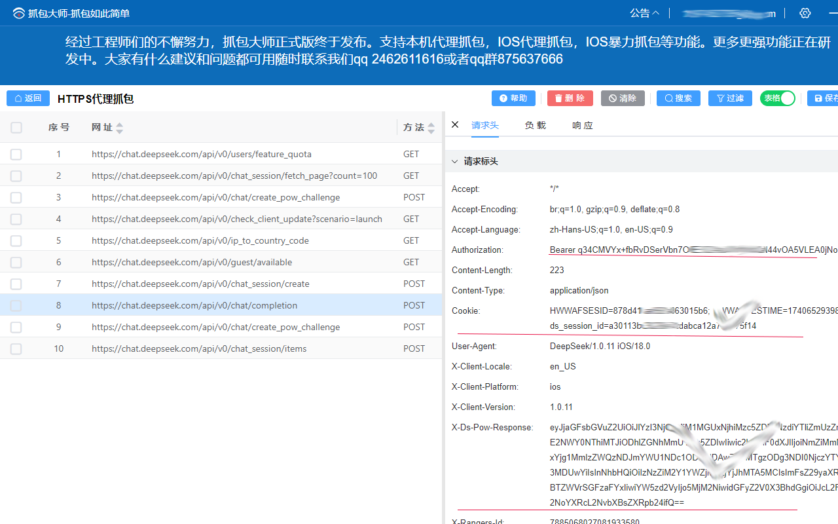Check the checkbox for row 5 ip_to_country_code
The image size is (838, 524).
[x=16, y=241]
